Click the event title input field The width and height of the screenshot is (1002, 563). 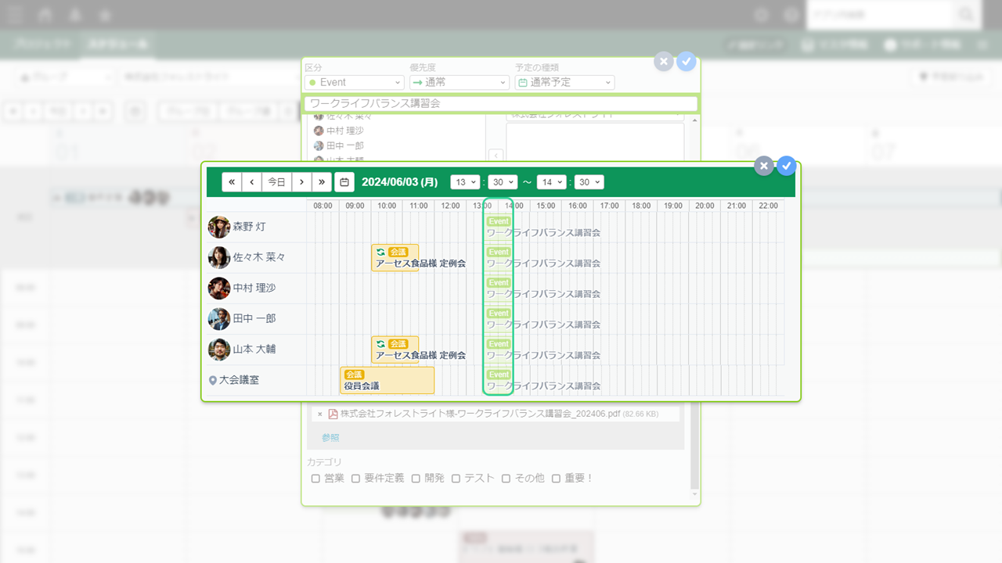(x=501, y=103)
